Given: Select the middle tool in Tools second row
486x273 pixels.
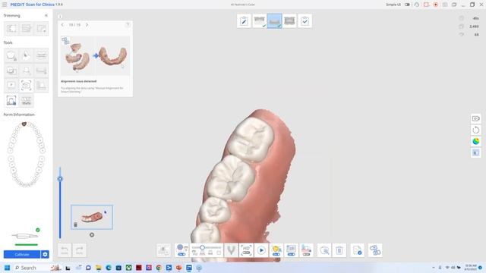Looking at the screenshot, I should click(27, 71).
